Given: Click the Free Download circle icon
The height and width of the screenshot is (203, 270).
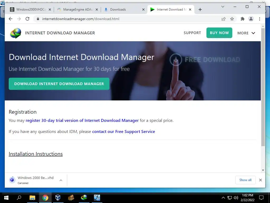Looking at the screenshot, I should (176, 59).
